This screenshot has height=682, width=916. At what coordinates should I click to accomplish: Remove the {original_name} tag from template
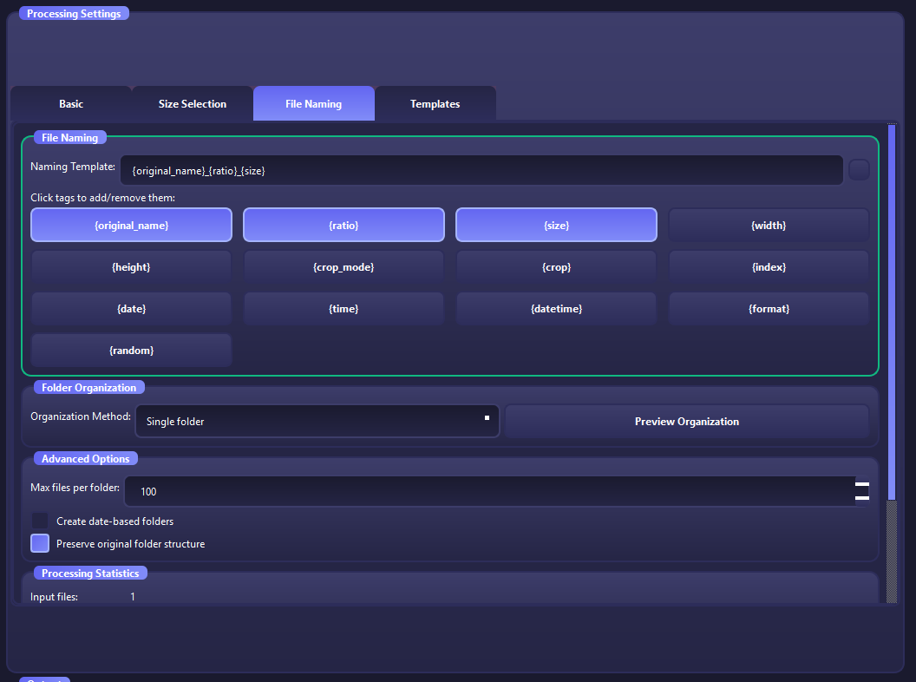coord(131,226)
